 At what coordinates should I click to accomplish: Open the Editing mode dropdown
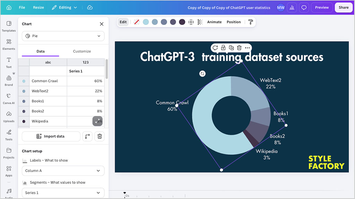pyautogui.click(x=64, y=8)
